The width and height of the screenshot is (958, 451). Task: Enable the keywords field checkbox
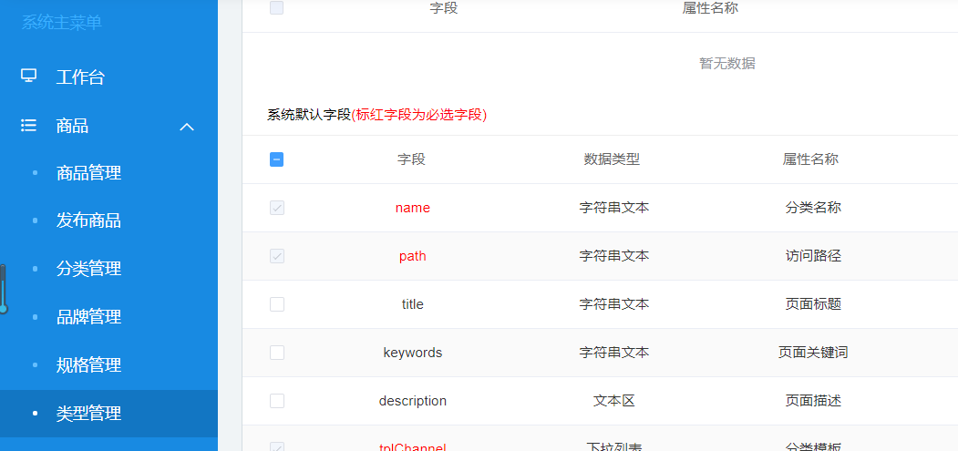(277, 353)
